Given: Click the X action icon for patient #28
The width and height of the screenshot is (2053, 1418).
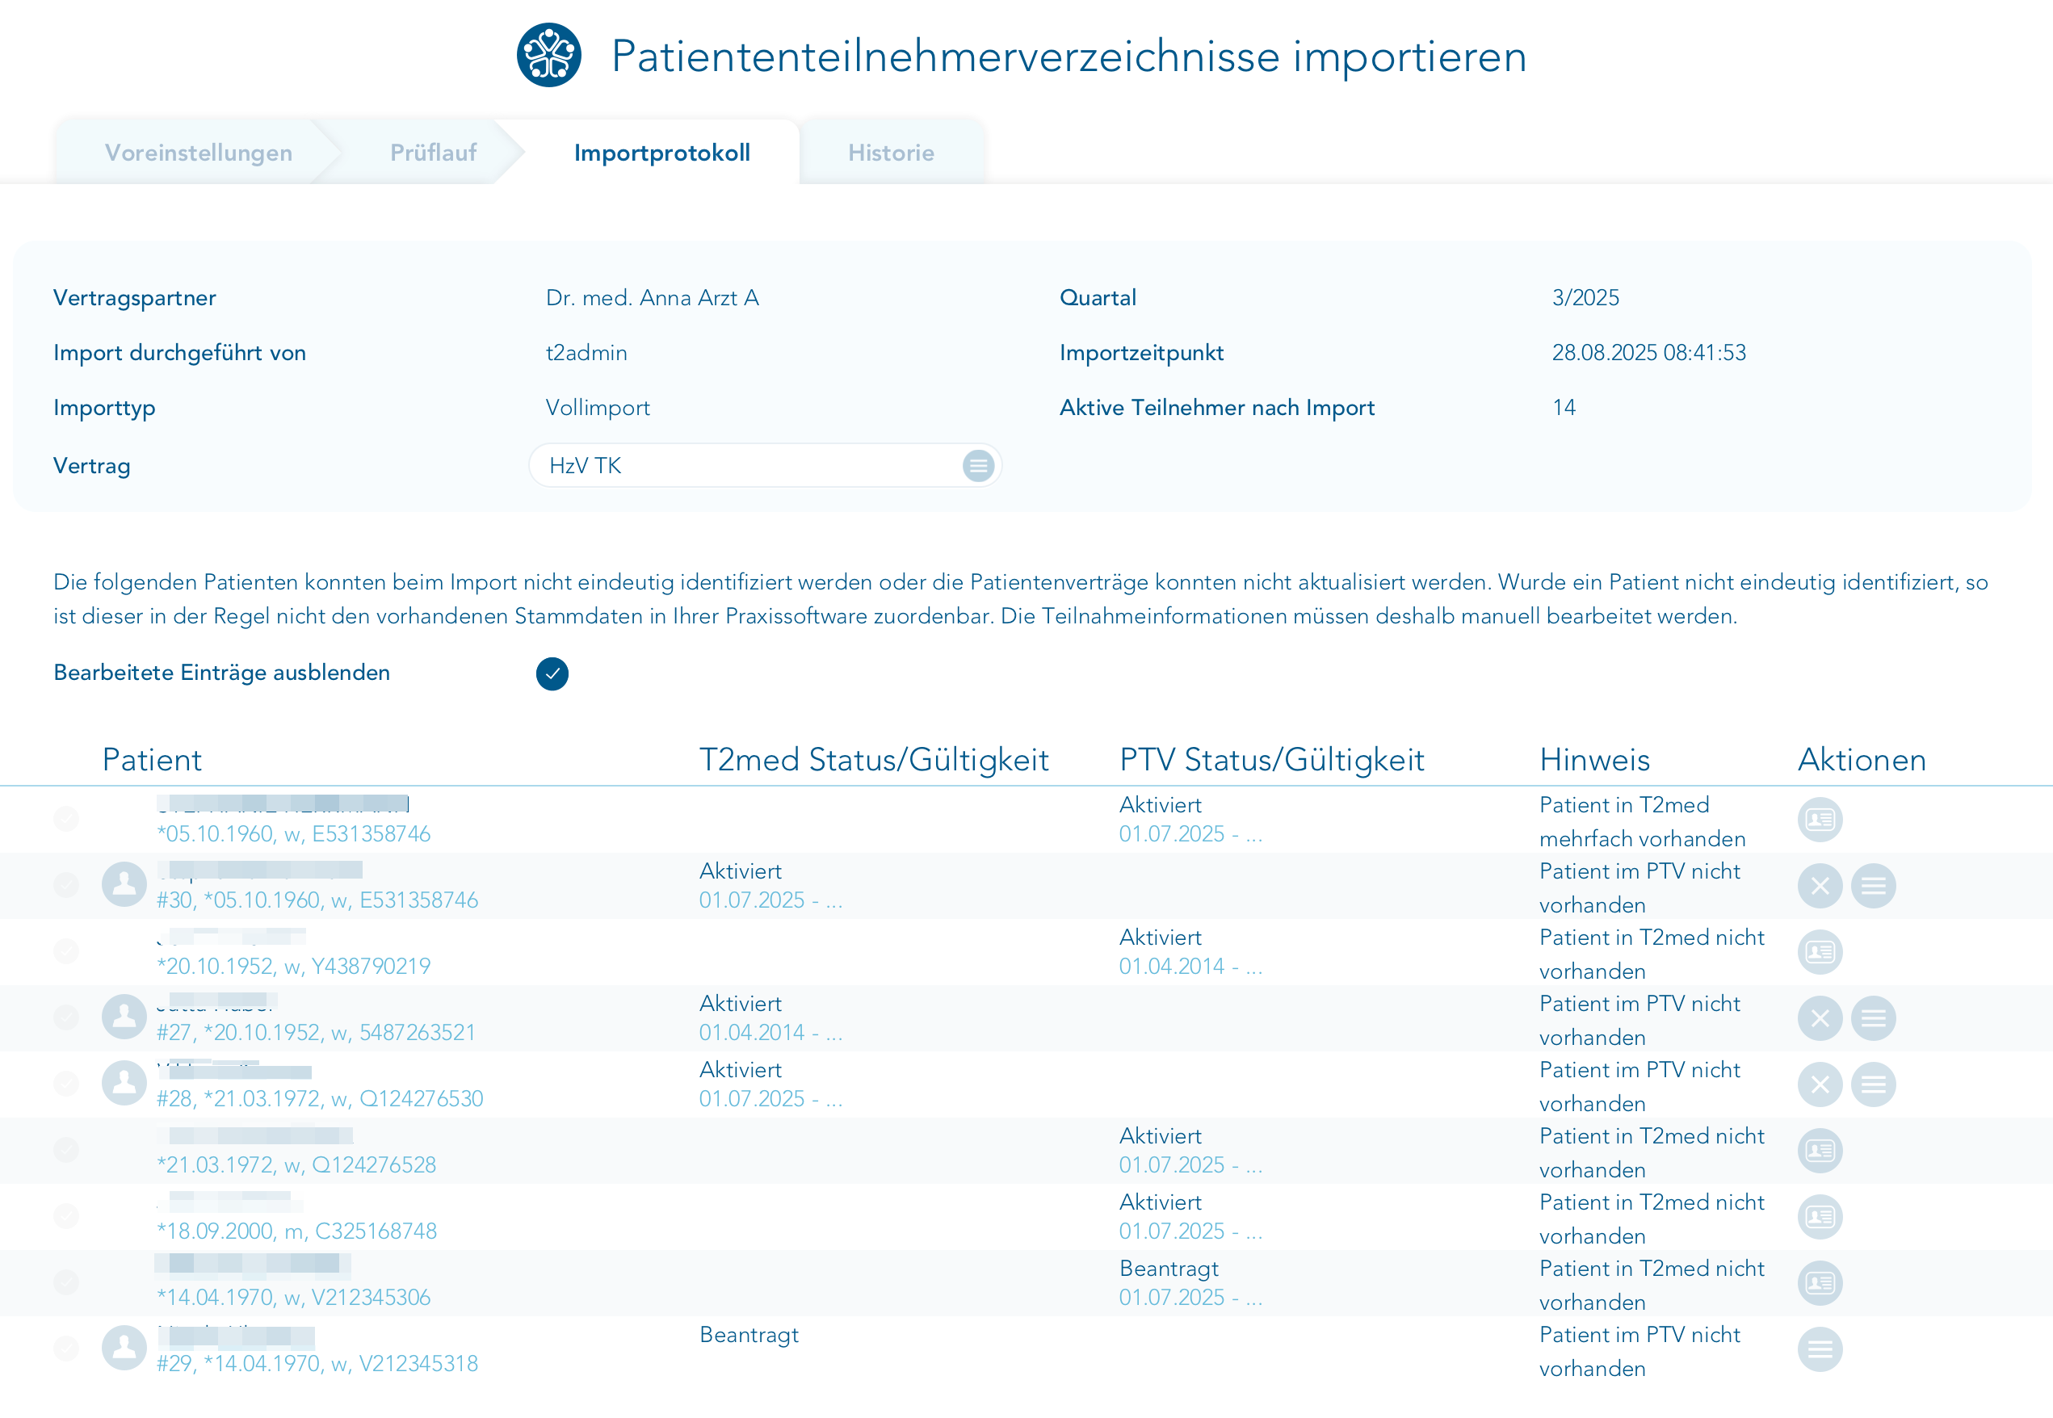Looking at the screenshot, I should 1820,1084.
